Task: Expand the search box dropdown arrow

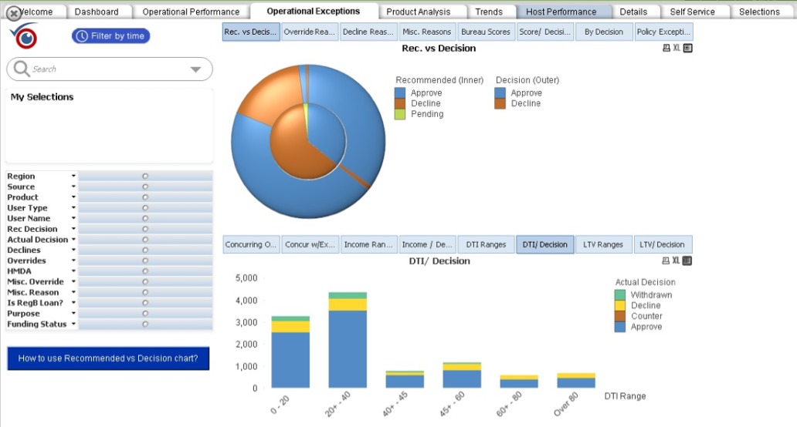Action: 195,69
